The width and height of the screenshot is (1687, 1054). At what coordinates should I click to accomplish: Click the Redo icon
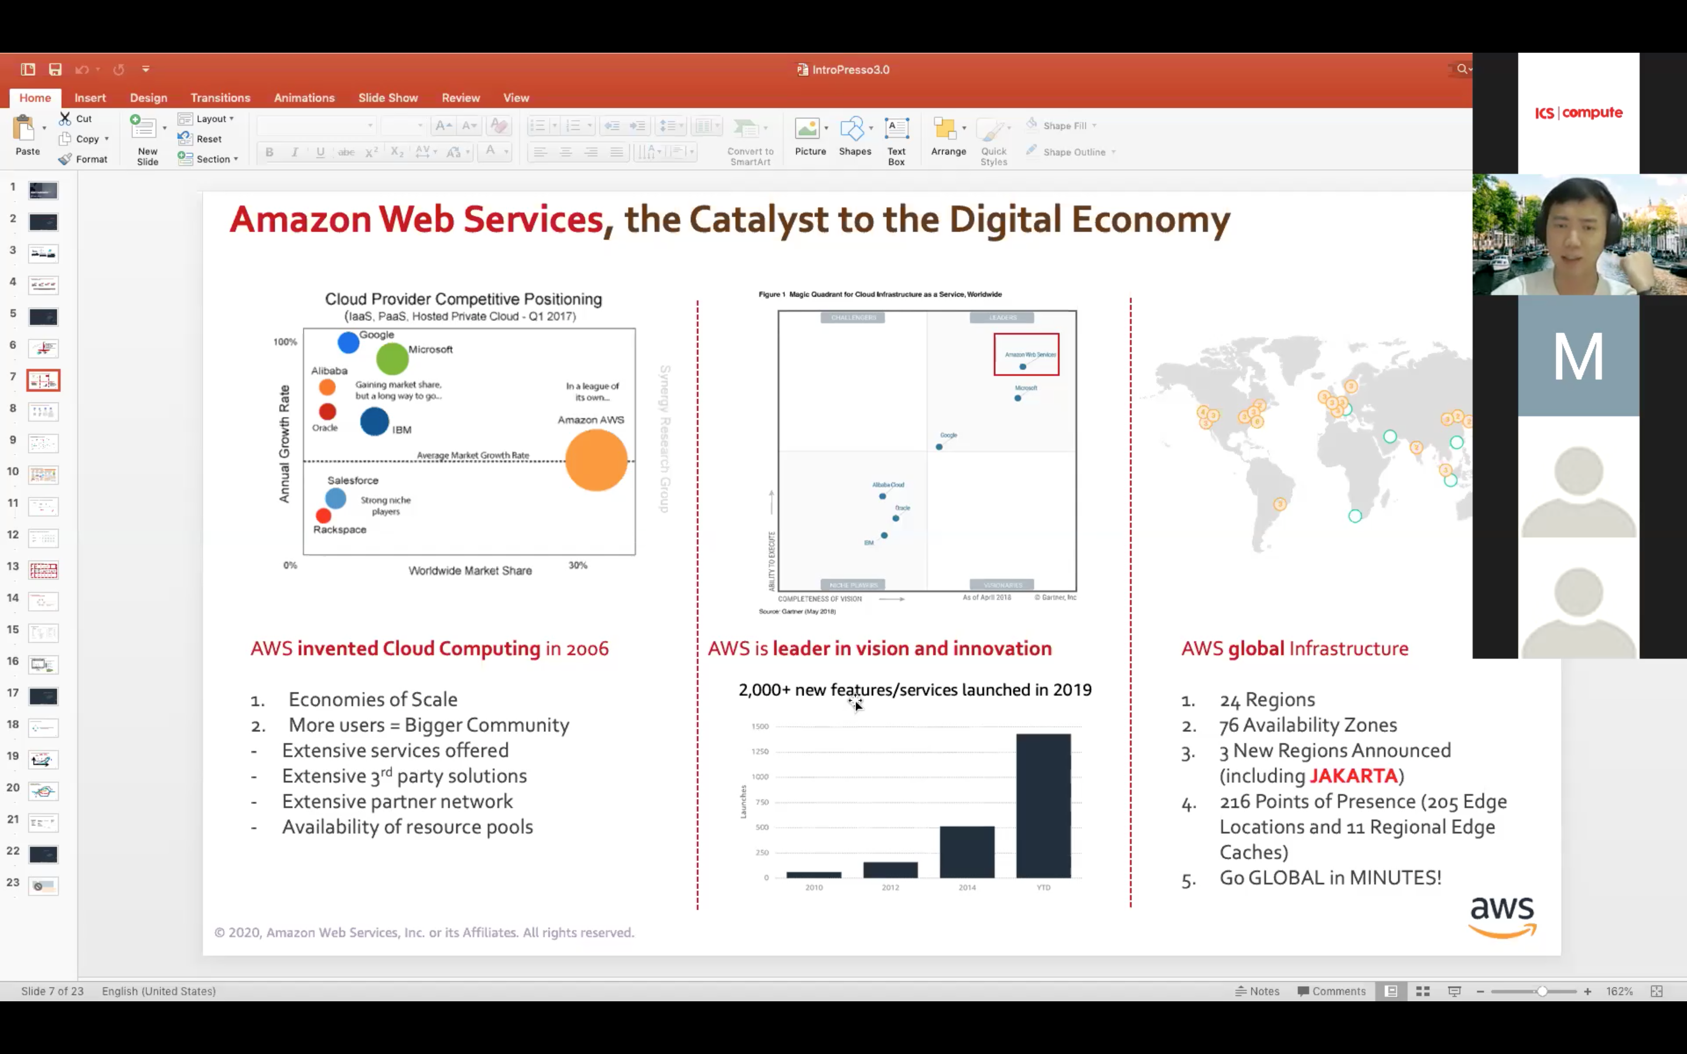click(118, 69)
